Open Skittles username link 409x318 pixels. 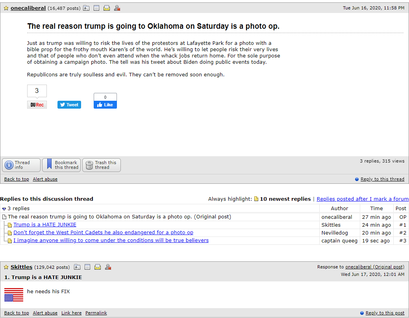(x=21, y=267)
